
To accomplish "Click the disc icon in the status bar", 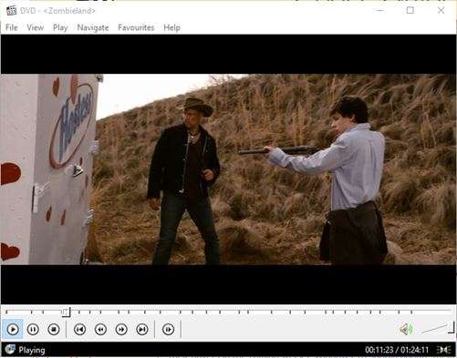I will point(10,350).
